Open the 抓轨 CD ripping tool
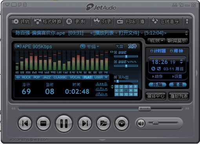200x144 pixels. coord(20,22)
